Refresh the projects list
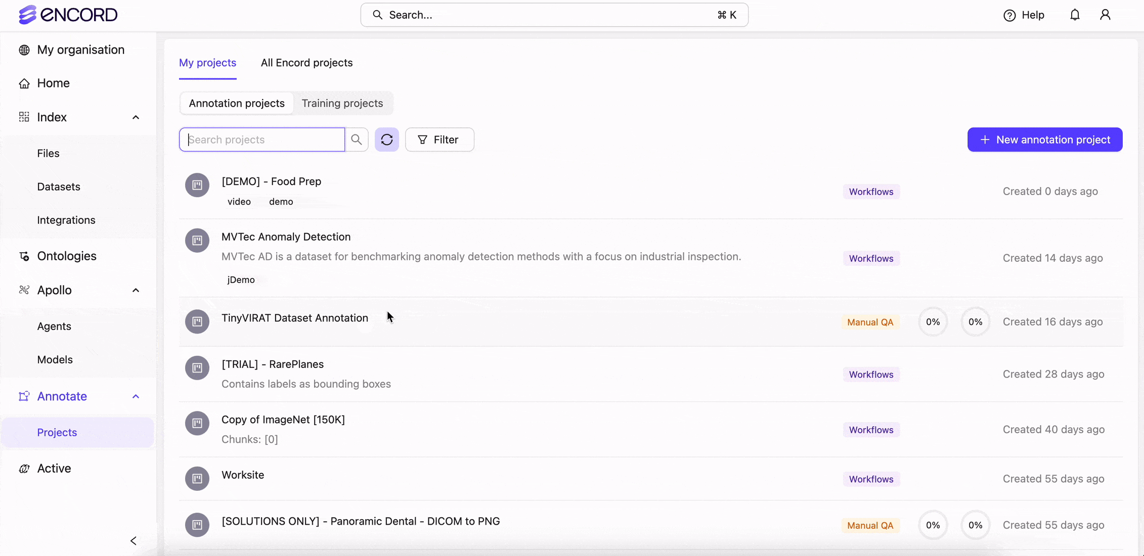Image resolution: width=1144 pixels, height=556 pixels. click(x=387, y=140)
